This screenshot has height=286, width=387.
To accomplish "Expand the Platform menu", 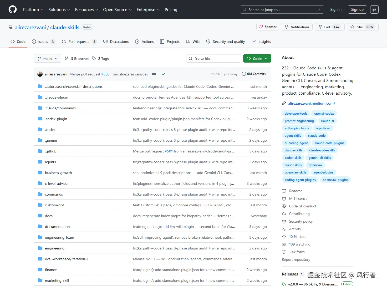I will click(33, 9).
